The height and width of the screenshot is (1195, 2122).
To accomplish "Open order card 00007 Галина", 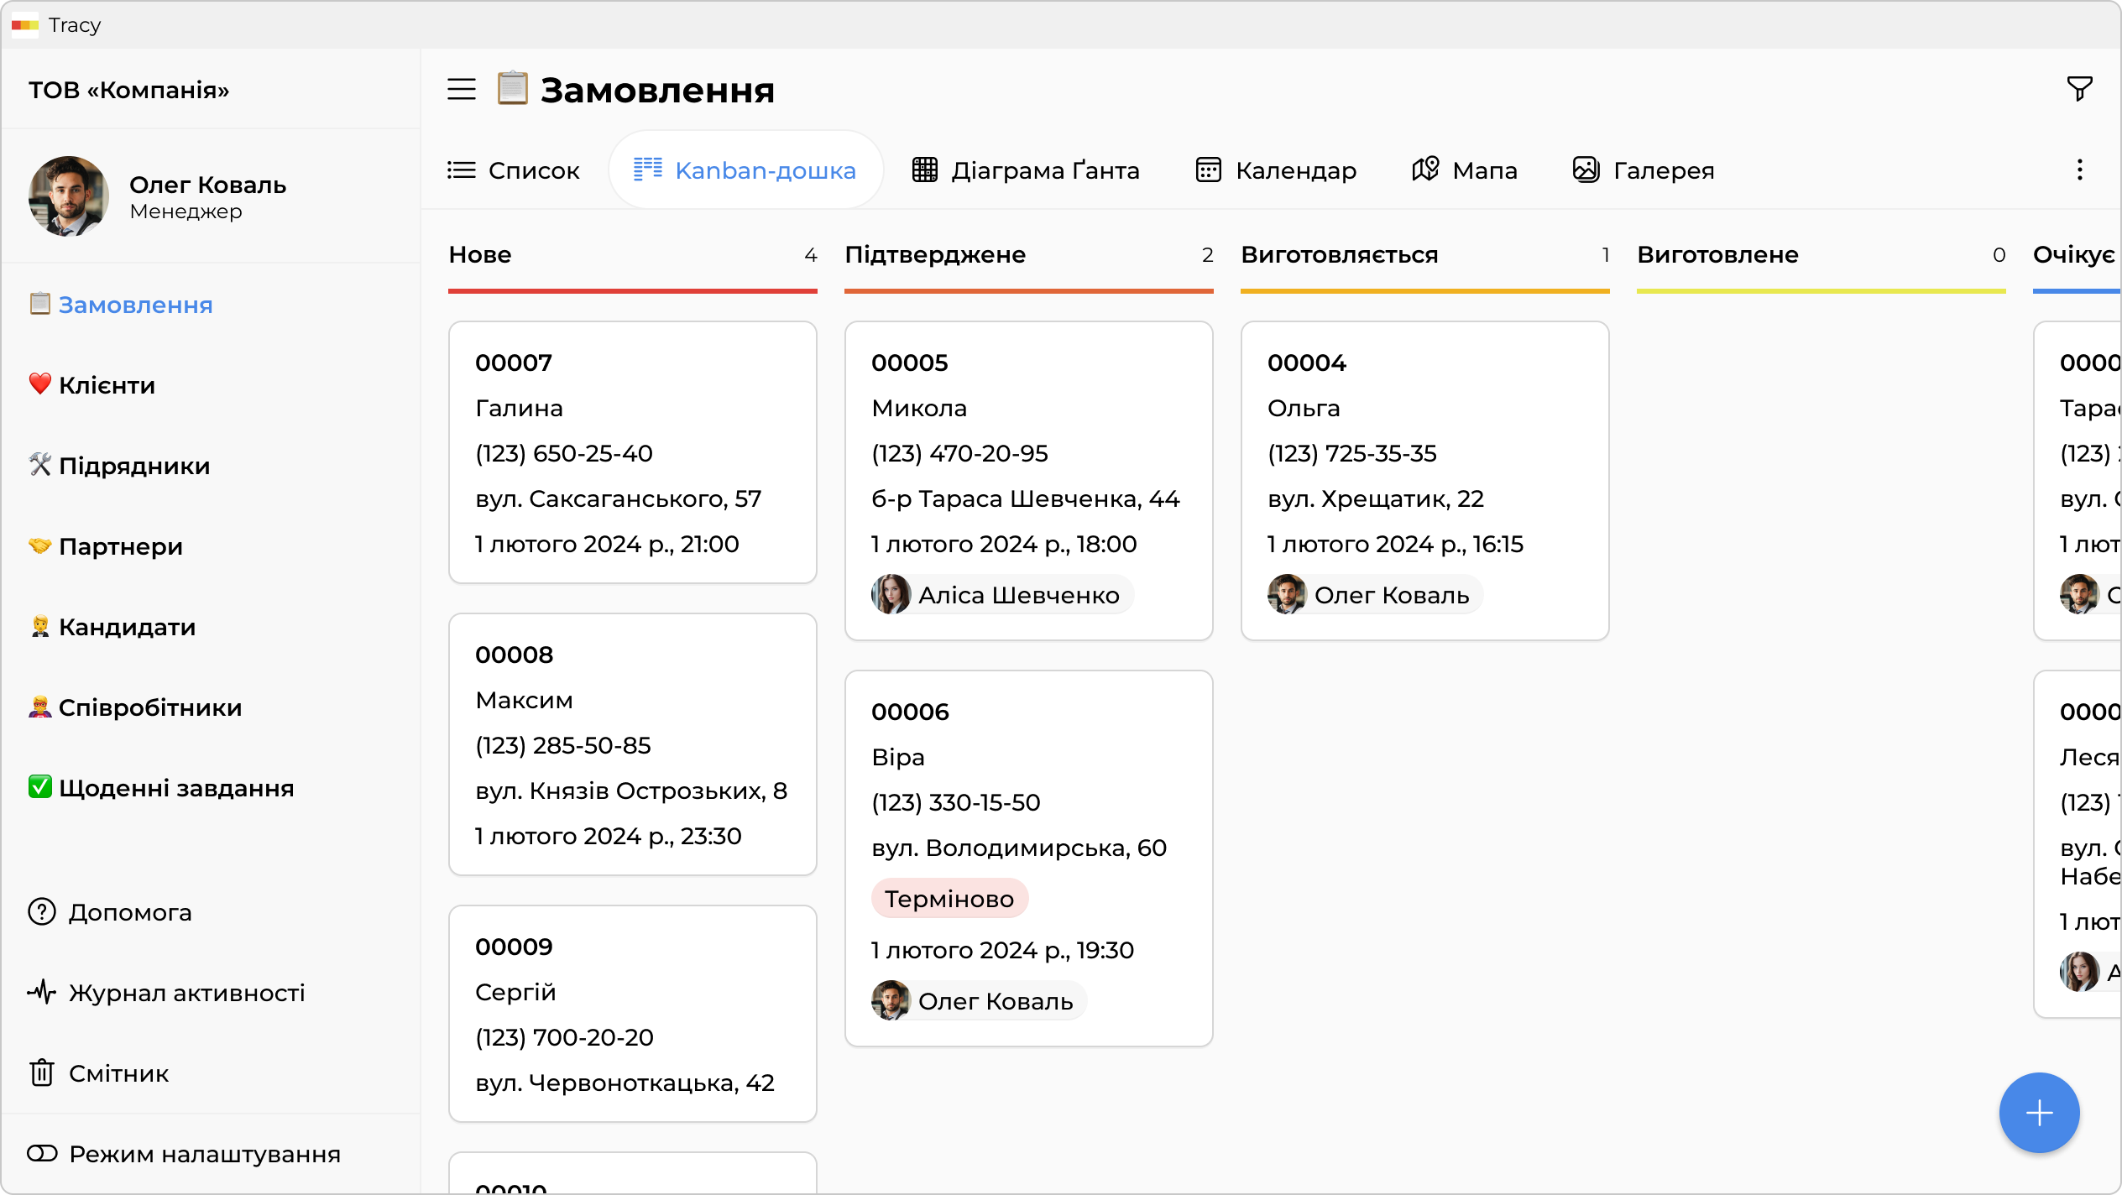I will pos(632,451).
